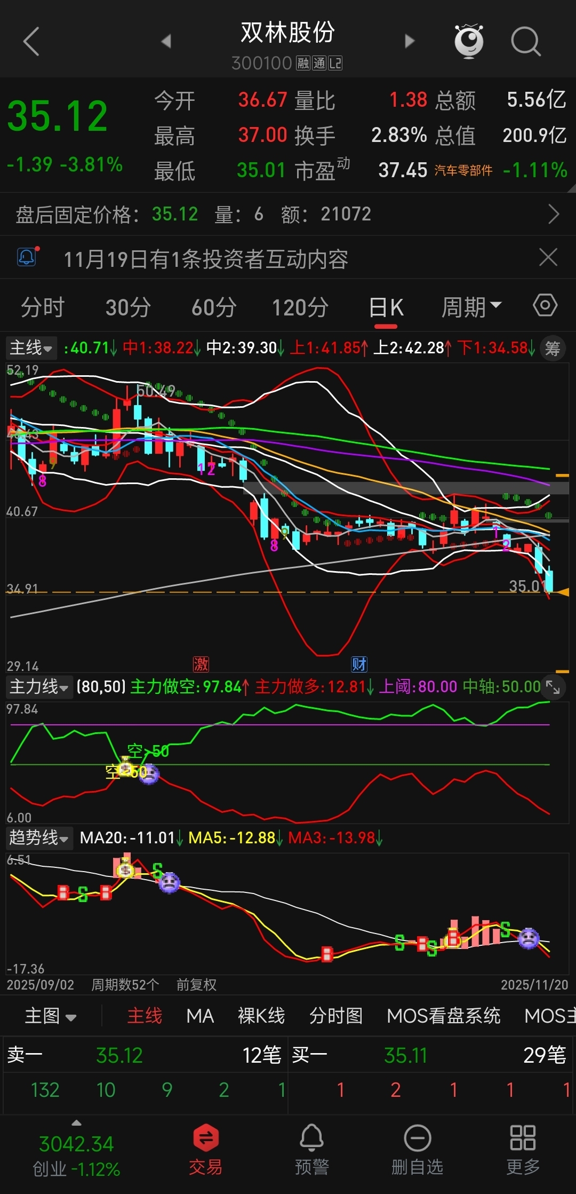Select MOS看盘系统 in indicator bar
The height and width of the screenshot is (1194, 576).
(444, 1016)
